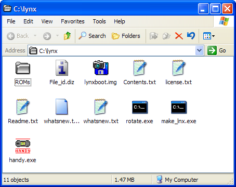This screenshot has width=236, height=187.
Task: Select the make_lnx.exe console icon
Action: click(179, 107)
